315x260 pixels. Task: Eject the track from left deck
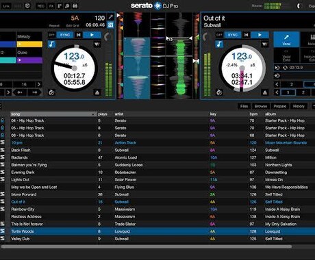pyautogui.click(x=97, y=92)
